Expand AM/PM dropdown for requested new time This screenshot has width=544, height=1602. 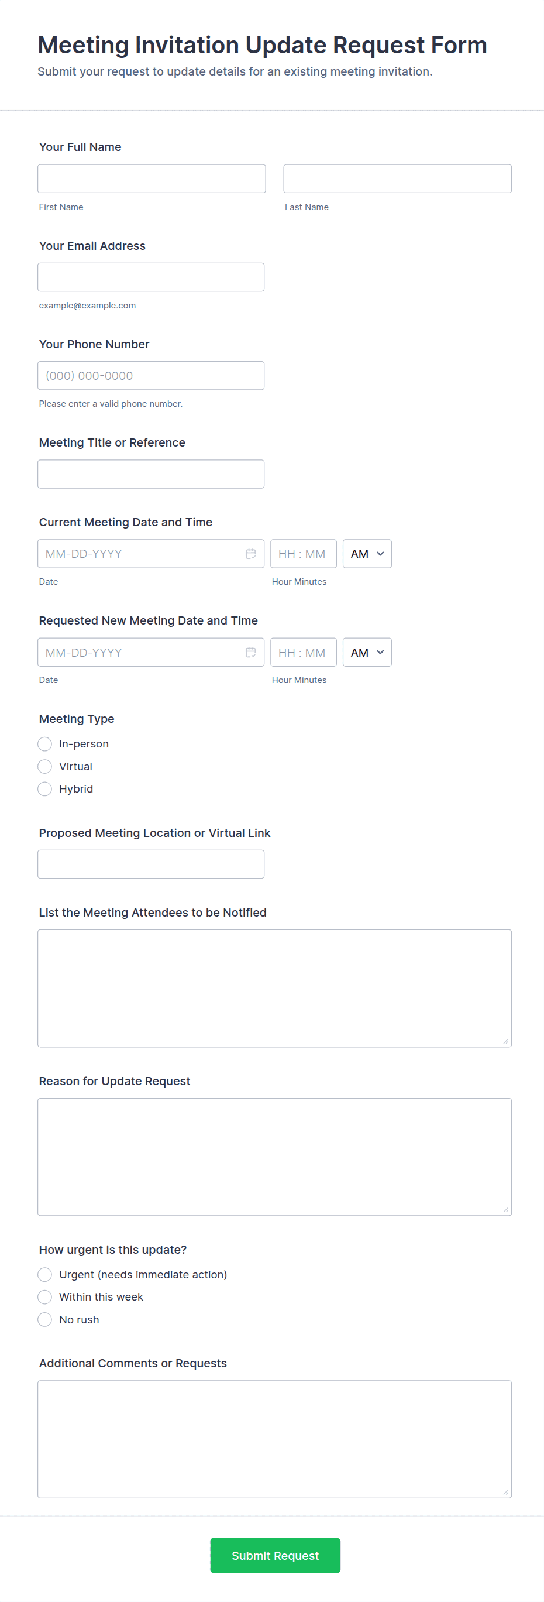367,652
